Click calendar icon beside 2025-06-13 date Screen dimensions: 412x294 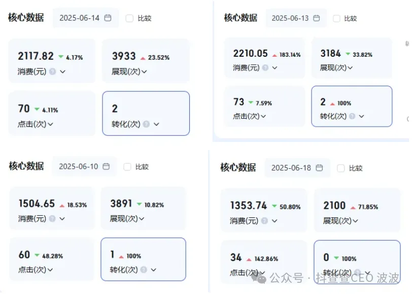[317, 18]
